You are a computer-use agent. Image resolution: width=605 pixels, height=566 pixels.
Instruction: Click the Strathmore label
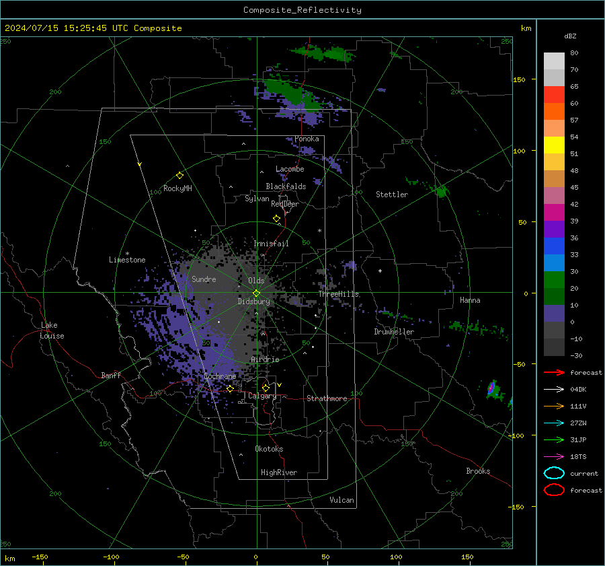coord(327,398)
